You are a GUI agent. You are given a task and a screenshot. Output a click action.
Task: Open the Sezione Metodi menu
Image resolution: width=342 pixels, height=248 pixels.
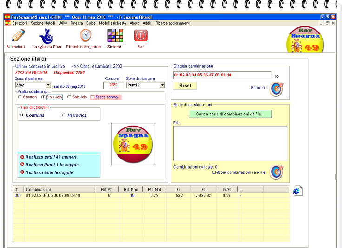[43, 23]
